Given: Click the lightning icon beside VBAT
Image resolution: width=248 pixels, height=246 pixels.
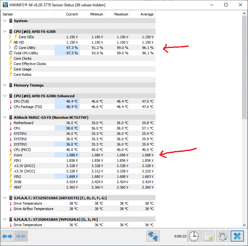Looking at the screenshot, I should (x=11, y=187).
